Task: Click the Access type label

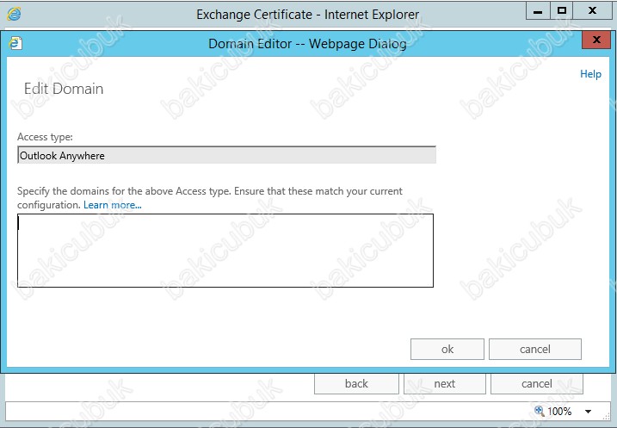Action: click(45, 137)
